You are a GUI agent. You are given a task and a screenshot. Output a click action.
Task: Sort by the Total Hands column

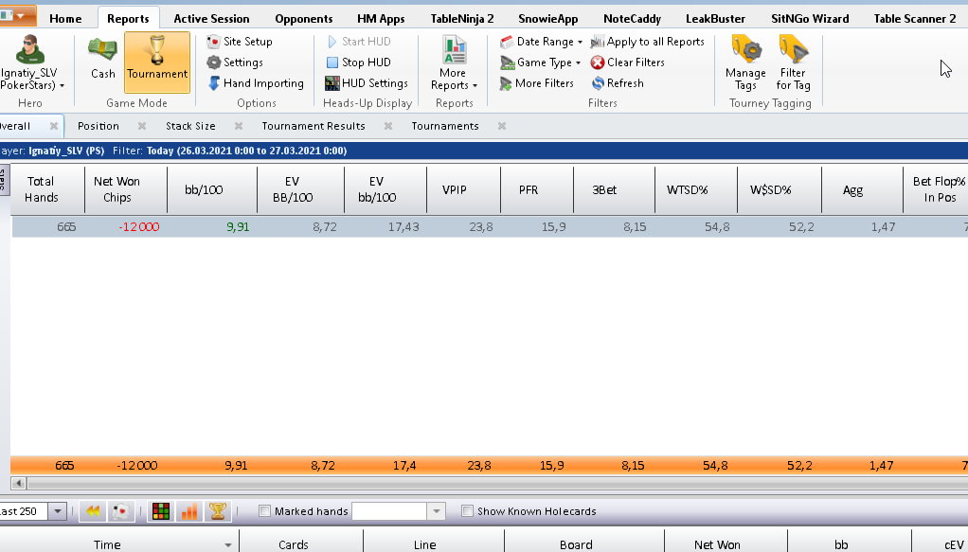(47, 189)
